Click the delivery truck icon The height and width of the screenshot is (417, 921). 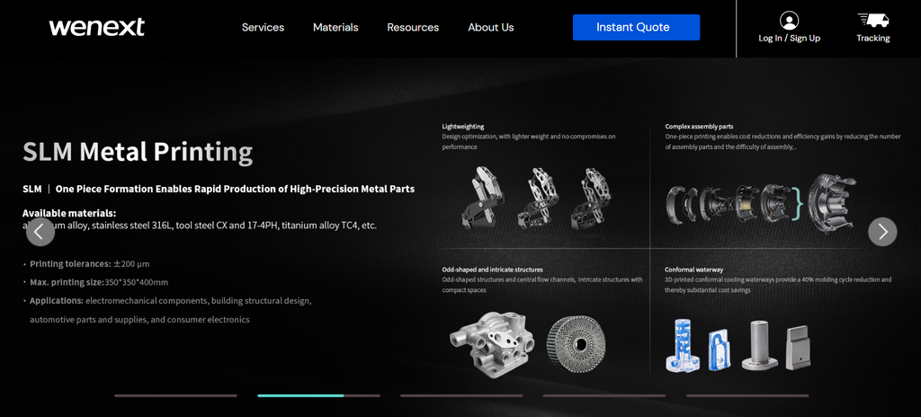[872, 20]
